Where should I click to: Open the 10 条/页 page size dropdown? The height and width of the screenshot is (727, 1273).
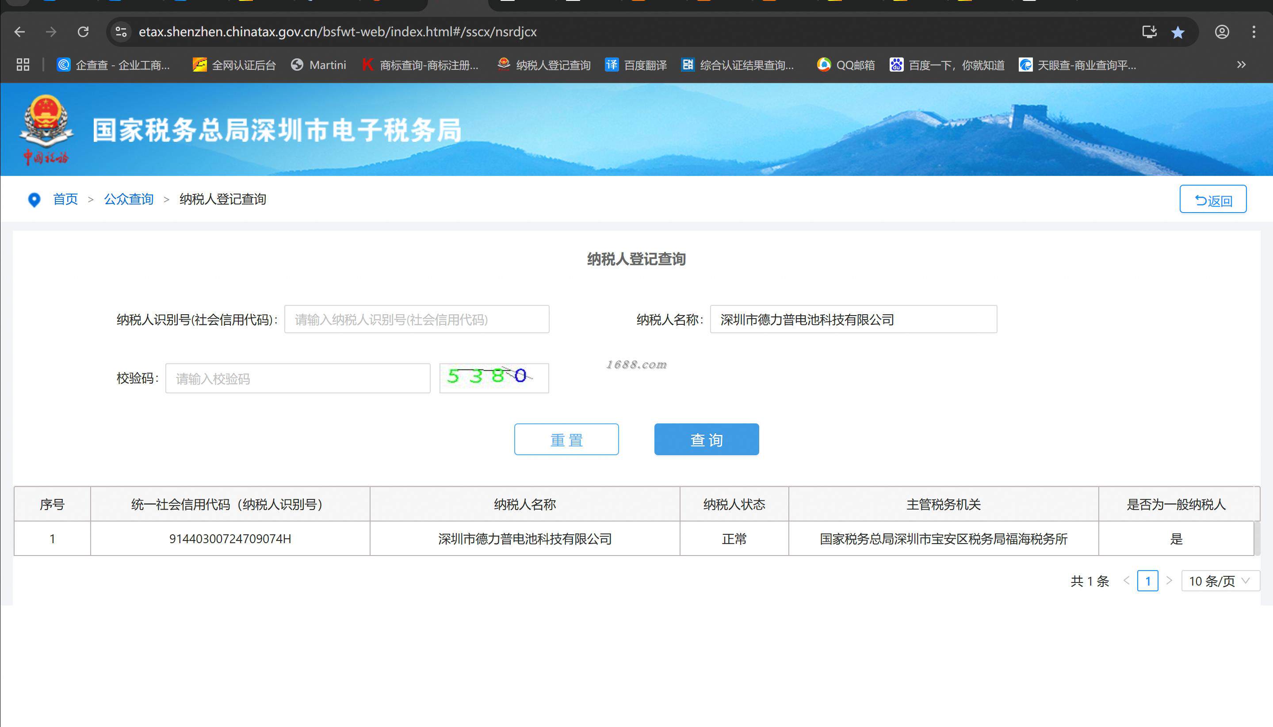click(x=1219, y=581)
